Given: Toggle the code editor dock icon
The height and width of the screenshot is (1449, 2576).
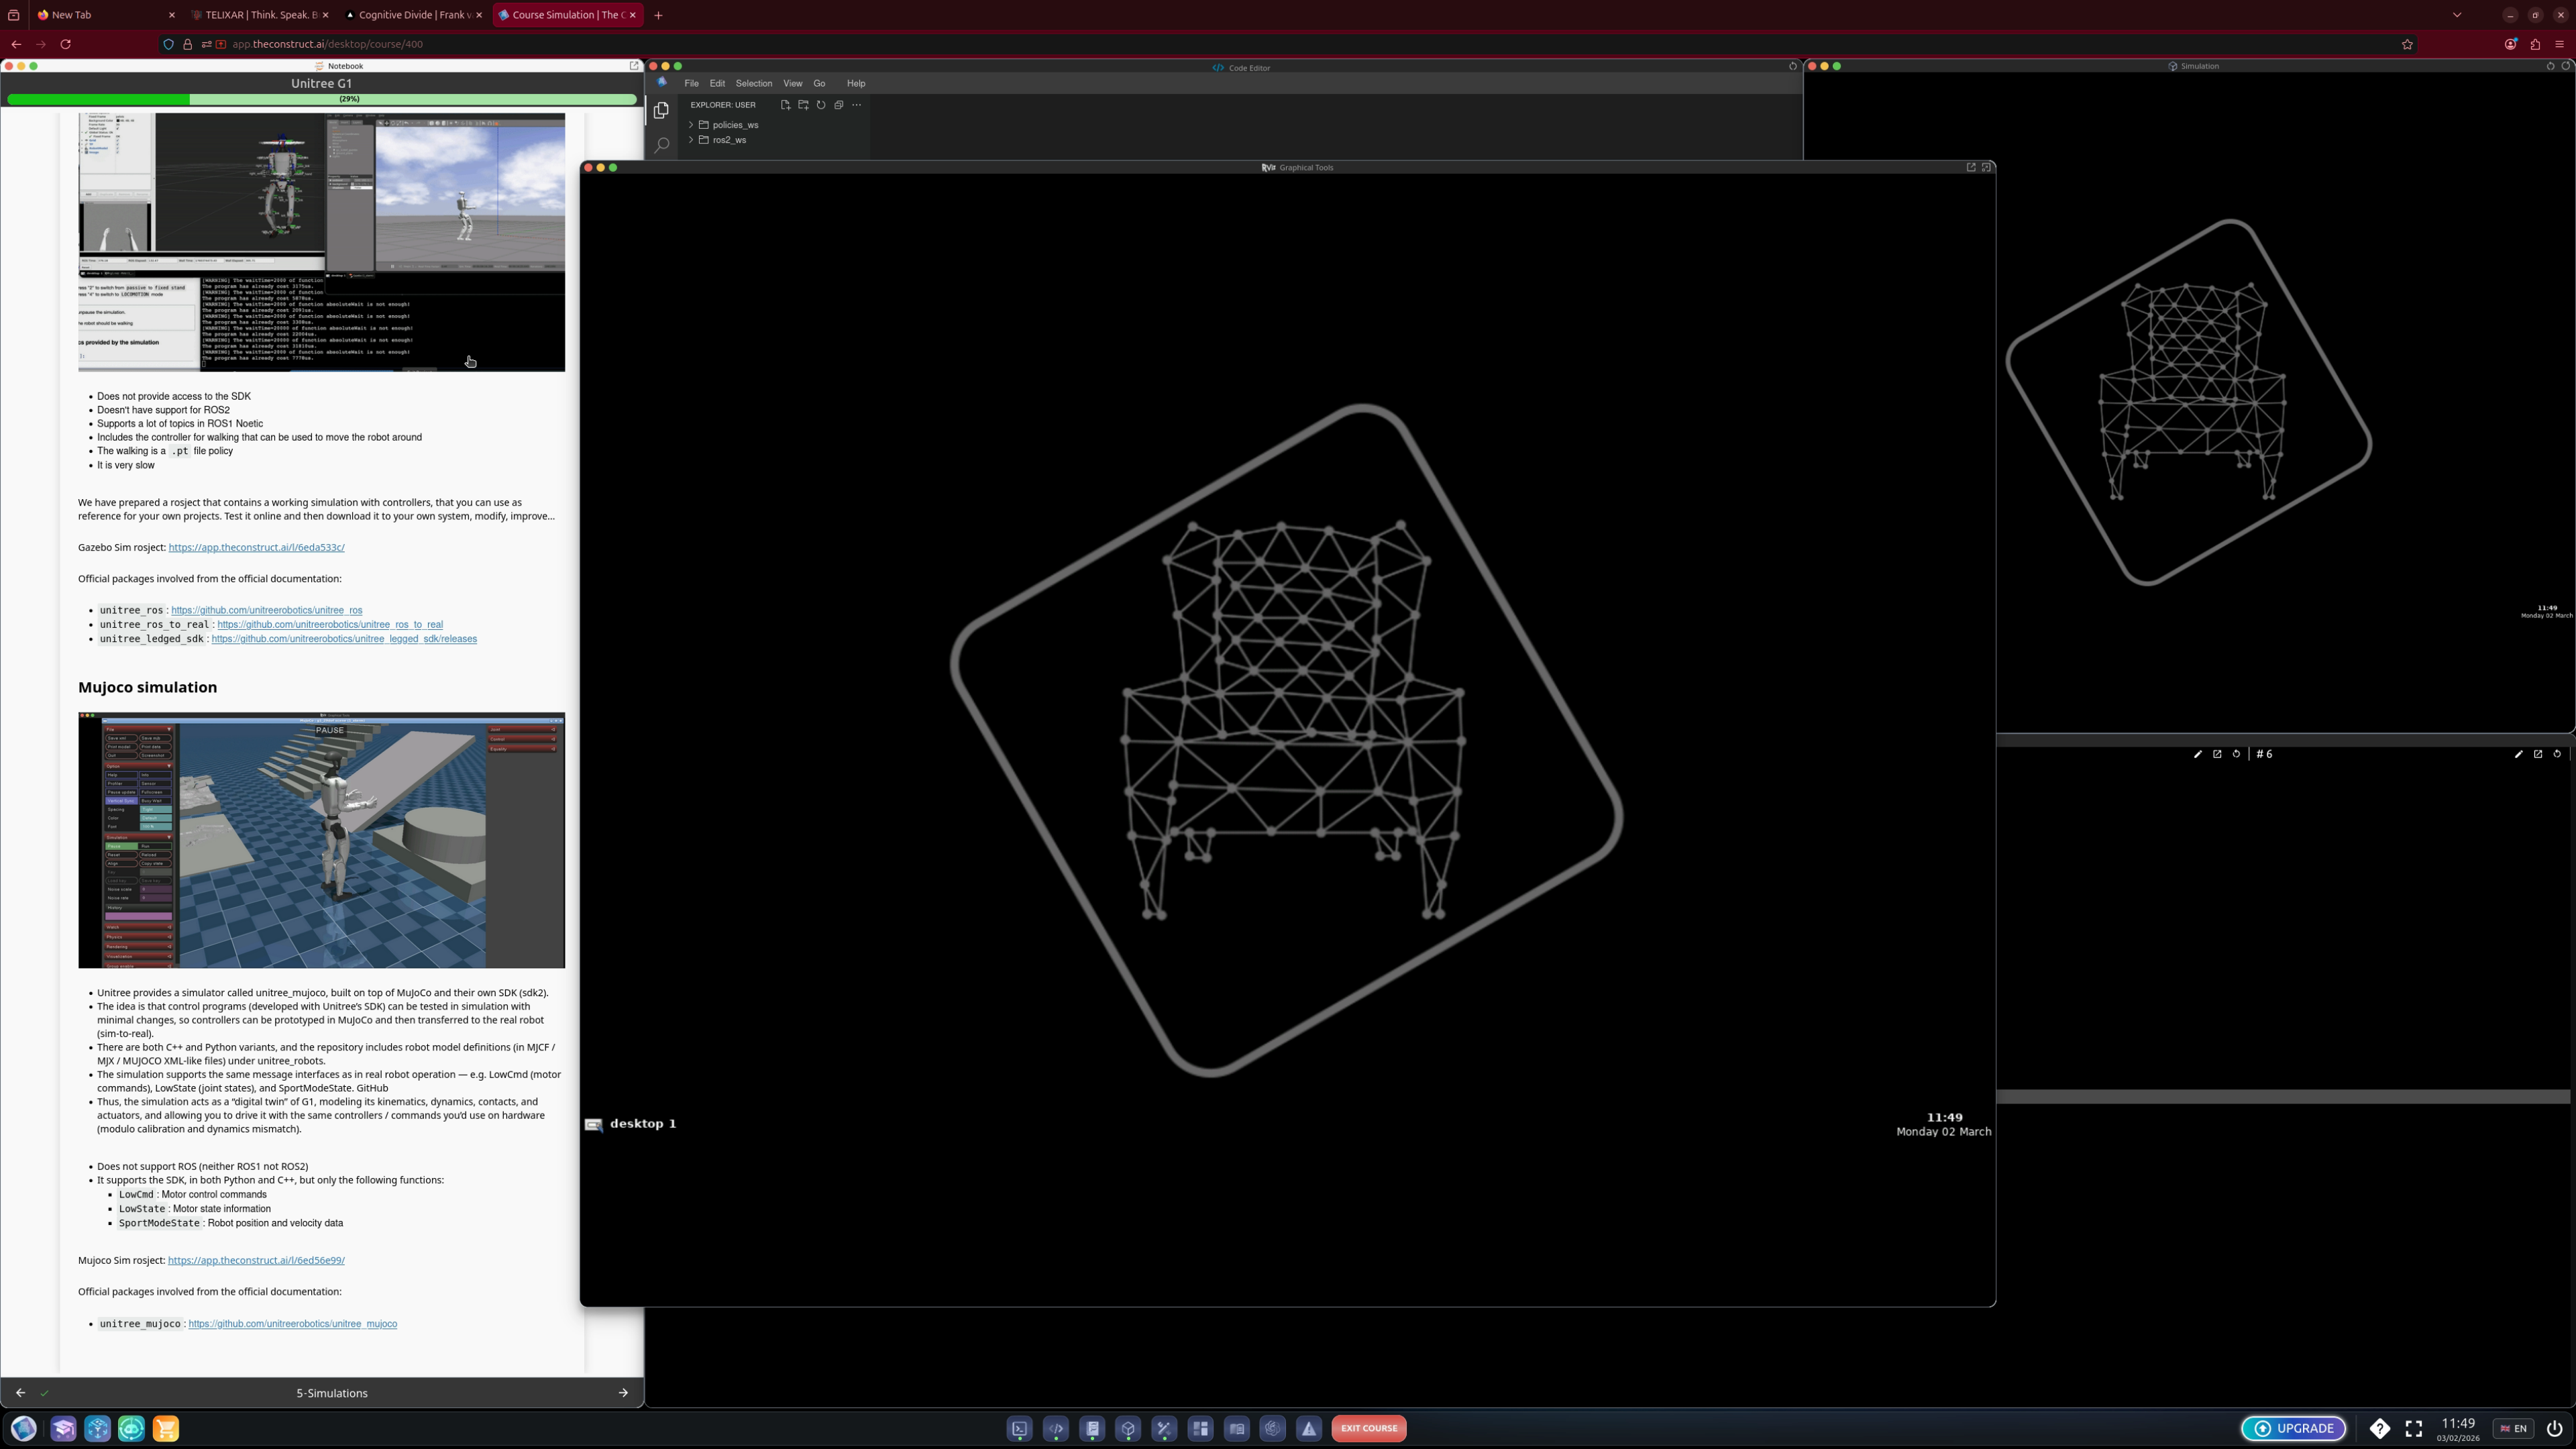Looking at the screenshot, I should (1056, 1429).
